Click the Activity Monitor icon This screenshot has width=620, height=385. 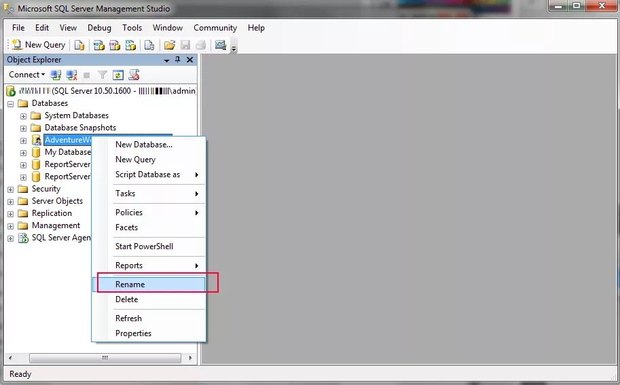pos(221,45)
